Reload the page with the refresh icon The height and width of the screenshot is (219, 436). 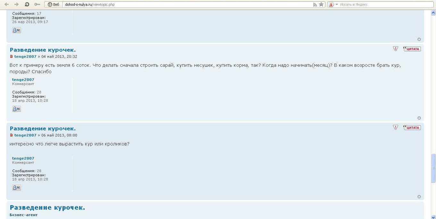(x=27, y=4)
